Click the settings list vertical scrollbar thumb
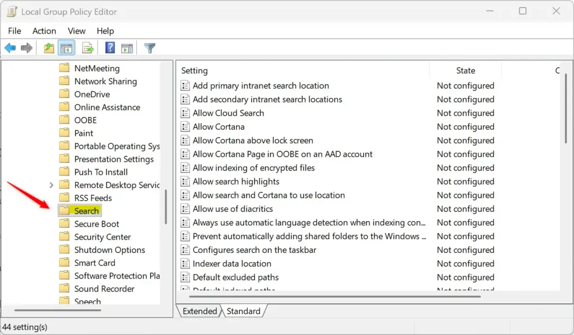The width and height of the screenshot is (574, 335). pyautogui.click(x=566, y=108)
